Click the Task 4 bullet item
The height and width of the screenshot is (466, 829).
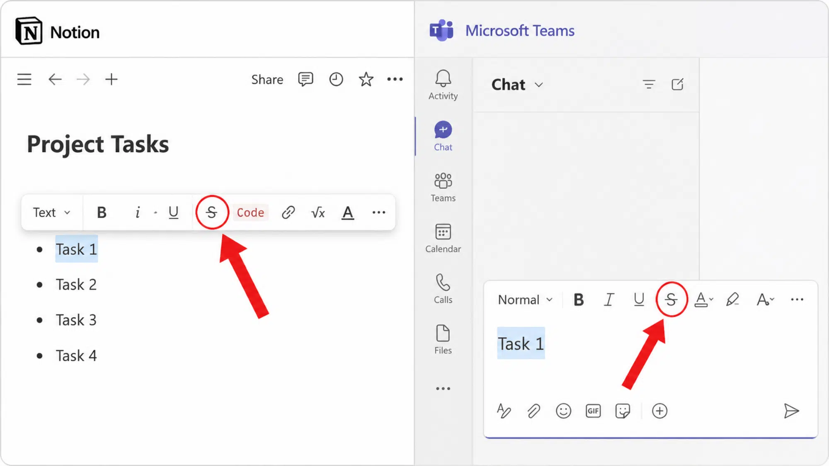coord(76,356)
